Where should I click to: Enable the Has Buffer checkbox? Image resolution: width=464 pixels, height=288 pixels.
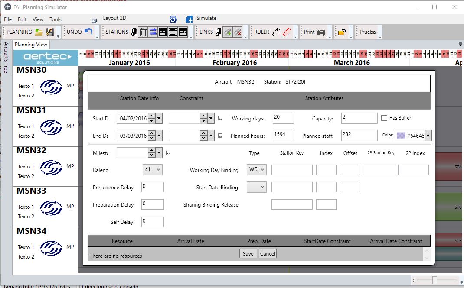tap(384, 118)
